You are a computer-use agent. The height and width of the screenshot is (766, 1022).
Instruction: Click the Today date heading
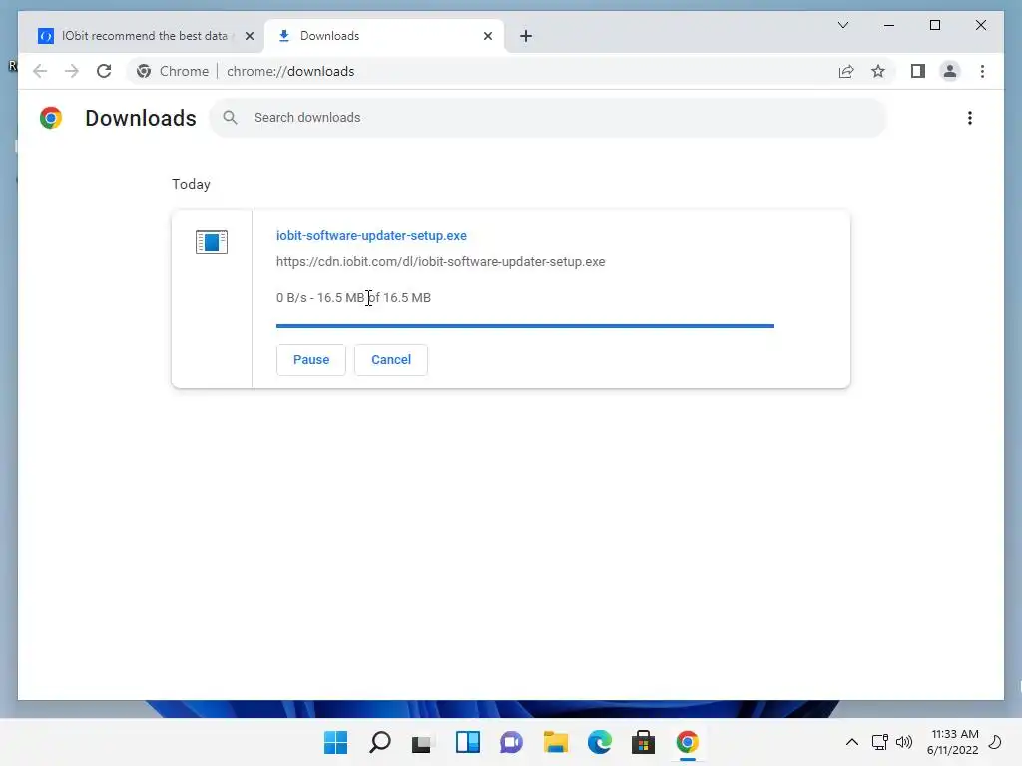tap(191, 184)
